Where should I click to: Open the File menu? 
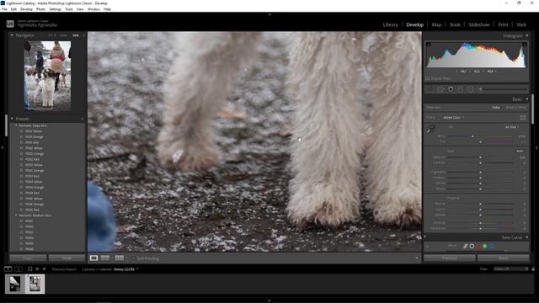[x=4, y=9]
